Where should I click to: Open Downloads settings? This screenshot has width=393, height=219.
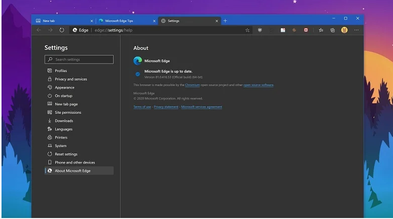point(79,121)
